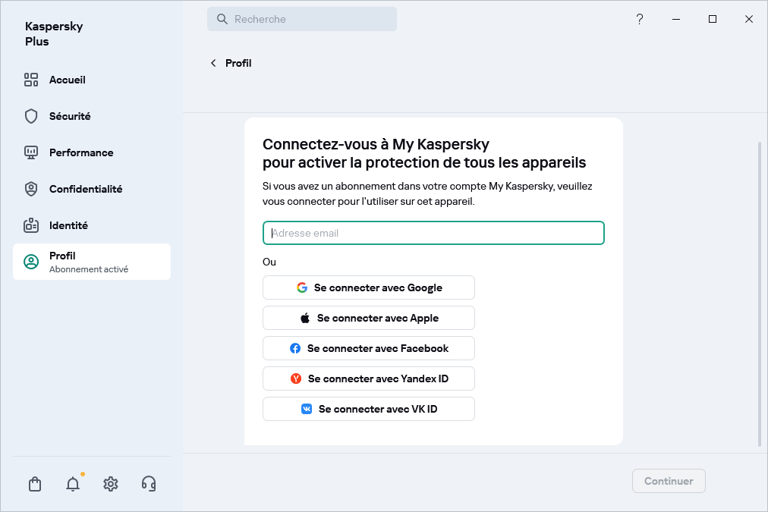Sign in with Yandex ID
This screenshot has width=768, height=512.
point(368,379)
